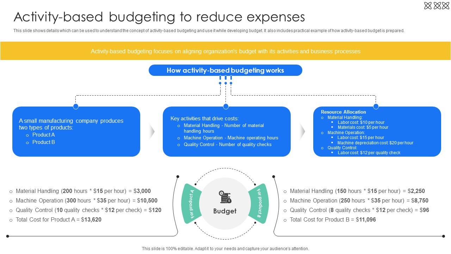
Task: Click the 'Product A' bullet in first box
Action: click(x=44, y=135)
